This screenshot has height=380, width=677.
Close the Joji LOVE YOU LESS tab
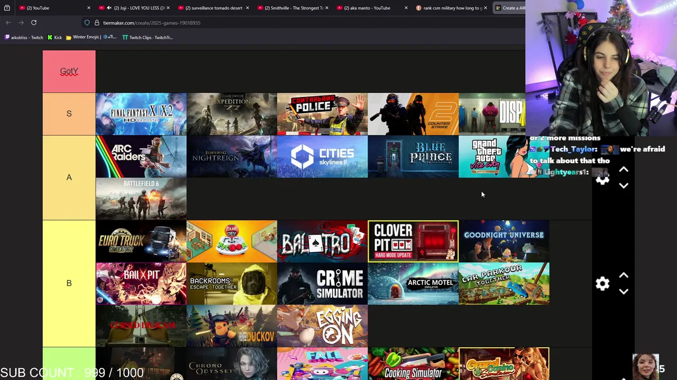click(168, 8)
